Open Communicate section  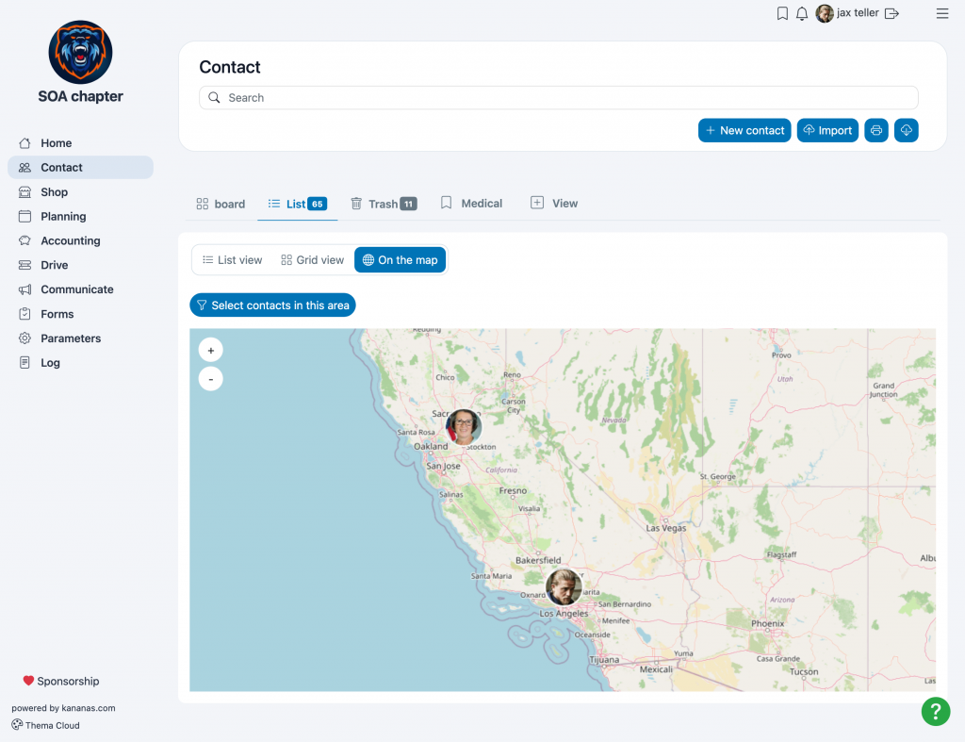pyautogui.click(x=81, y=289)
